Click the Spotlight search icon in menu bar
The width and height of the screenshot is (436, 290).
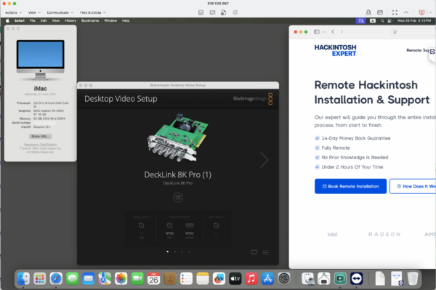point(382,20)
